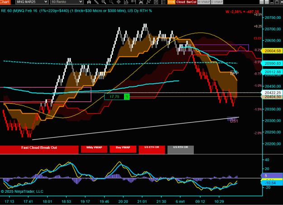The image size is (283, 205).
Task: Toggle the US ETH OR button
Action: 152,150
